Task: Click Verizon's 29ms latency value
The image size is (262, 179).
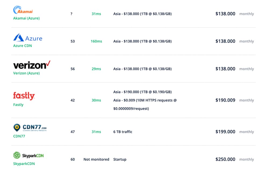Action: click(x=96, y=69)
